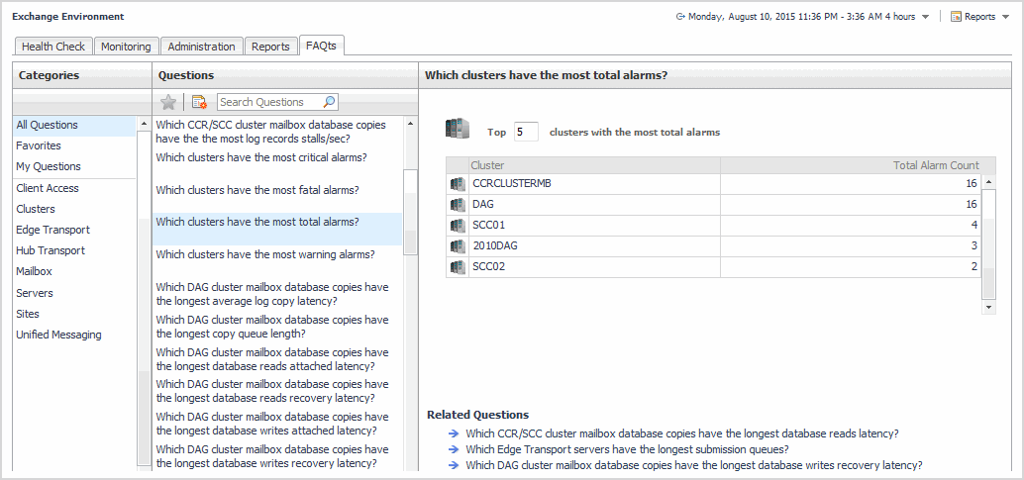Switch to the Health Check tab
The width and height of the screenshot is (1024, 480).
coord(53,47)
